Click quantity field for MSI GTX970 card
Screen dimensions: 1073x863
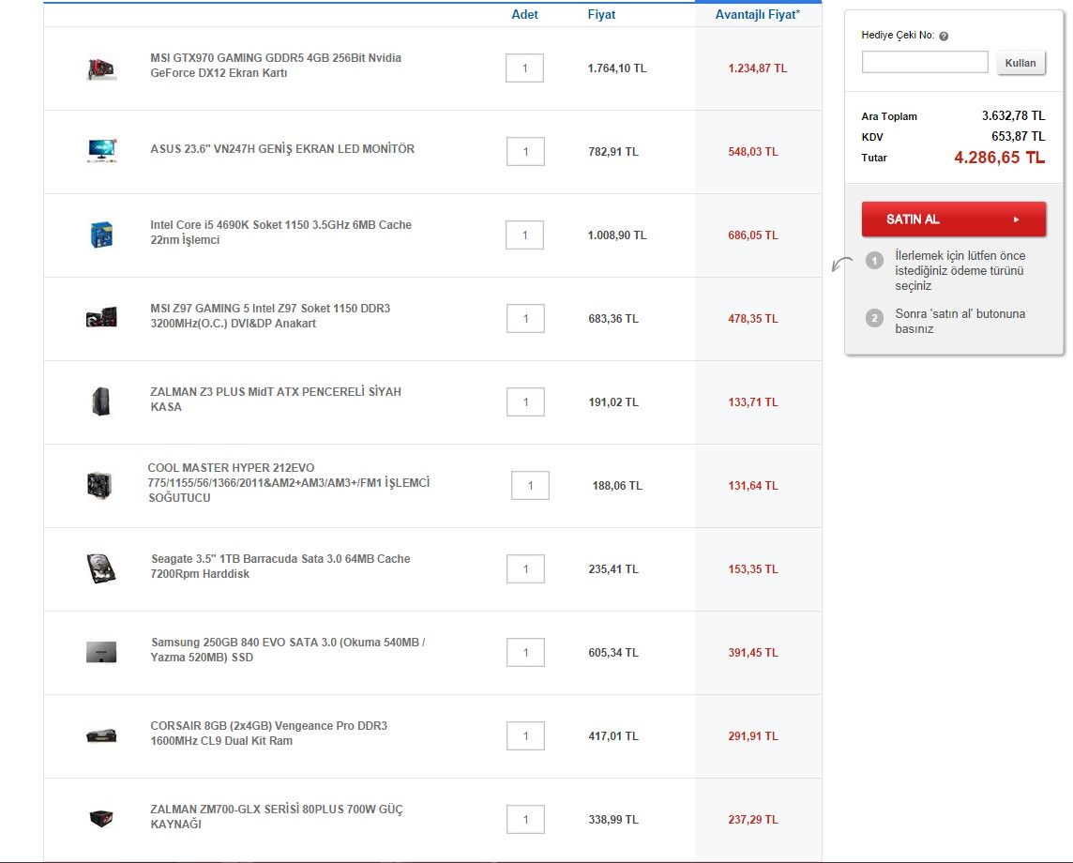click(x=525, y=68)
